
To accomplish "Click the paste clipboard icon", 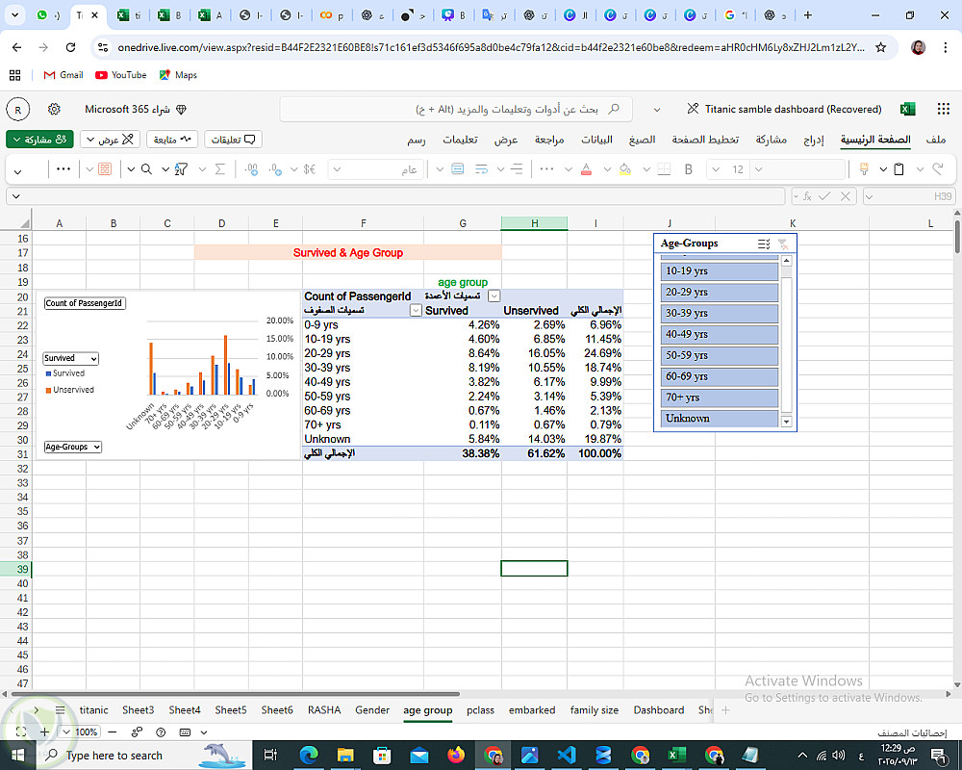I will [899, 169].
